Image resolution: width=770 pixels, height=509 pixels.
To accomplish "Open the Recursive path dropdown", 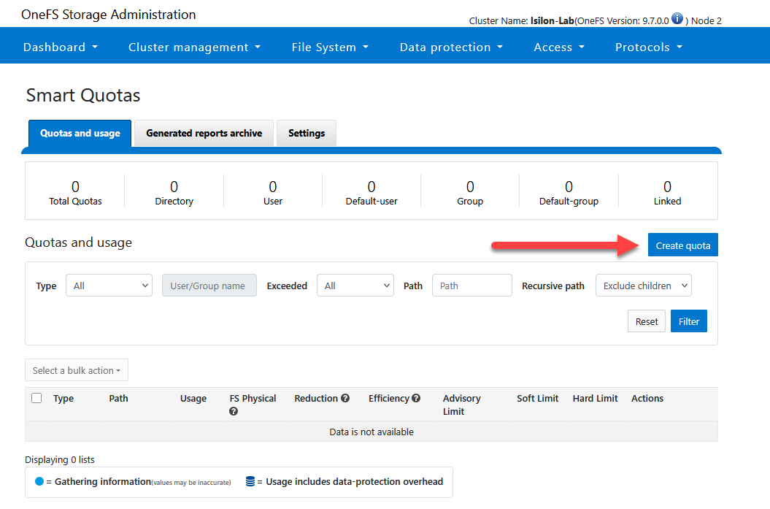I will (x=643, y=285).
